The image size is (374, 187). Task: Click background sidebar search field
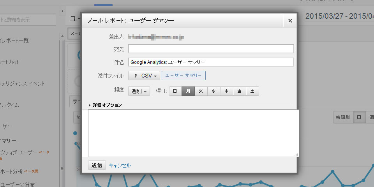[28, 19]
